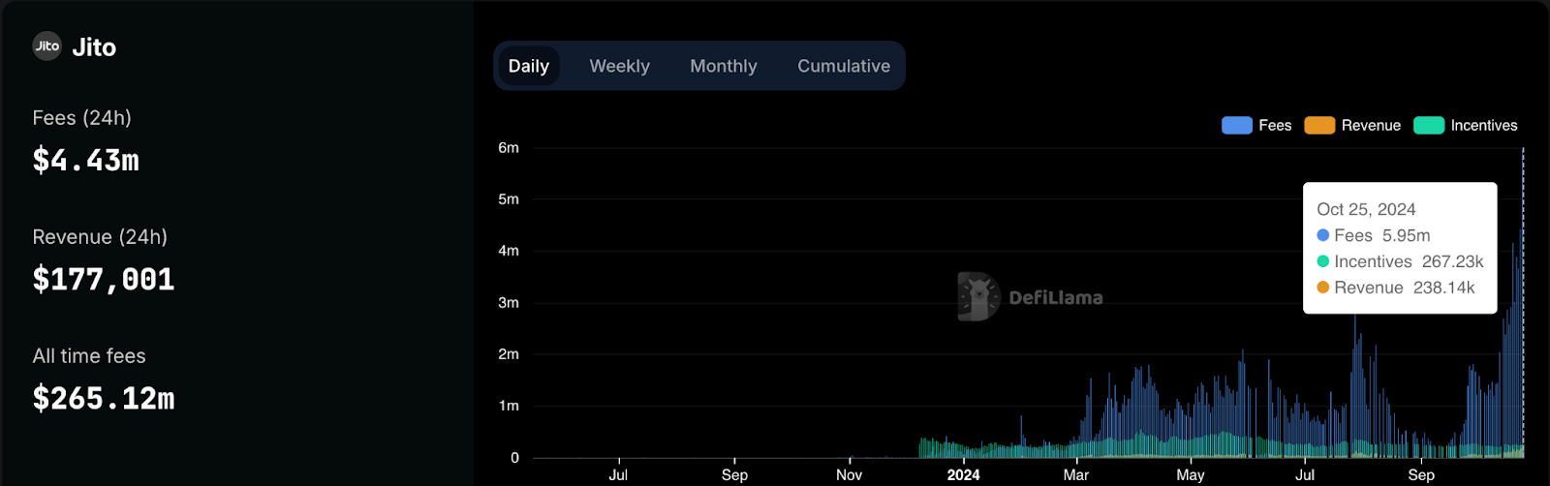The image size is (1550, 486).
Task: Click the Fees 5.95m tooltip row
Action: tap(1374, 235)
